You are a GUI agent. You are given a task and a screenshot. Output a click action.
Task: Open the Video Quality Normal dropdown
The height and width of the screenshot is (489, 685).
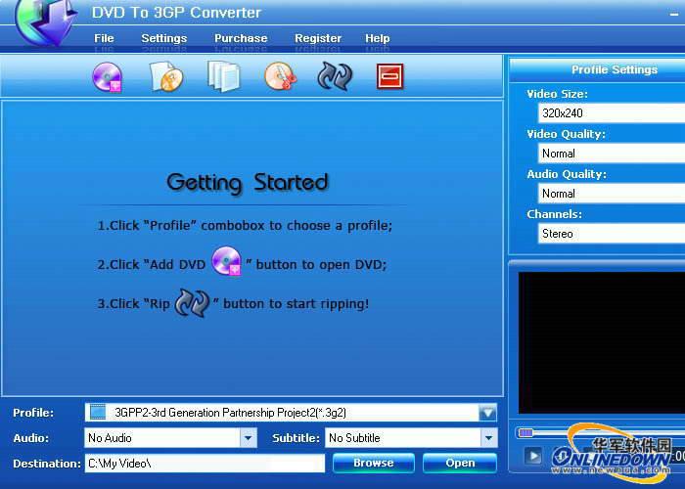[612, 154]
